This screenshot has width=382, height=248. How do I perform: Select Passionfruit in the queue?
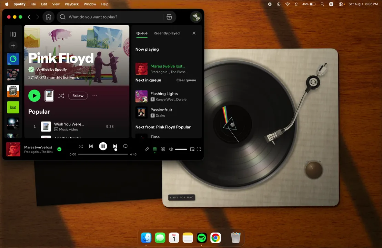[x=167, y=112]
